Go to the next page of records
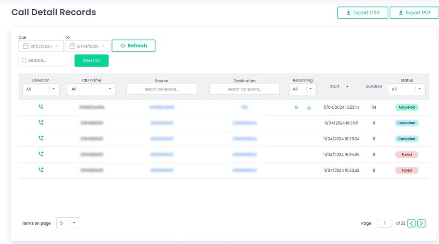This screenshot has width=439, height=244. [421, 223]
